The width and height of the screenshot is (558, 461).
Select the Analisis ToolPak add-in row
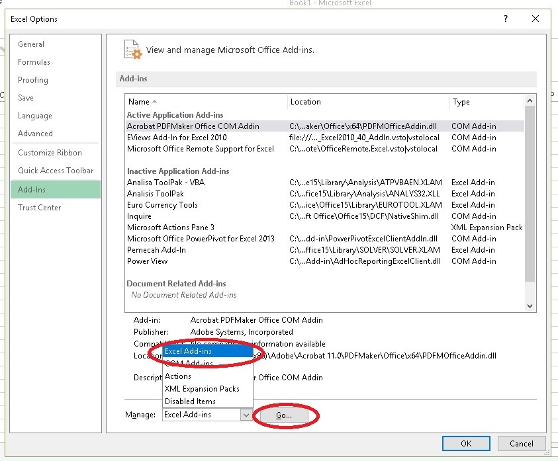(156, 194)
